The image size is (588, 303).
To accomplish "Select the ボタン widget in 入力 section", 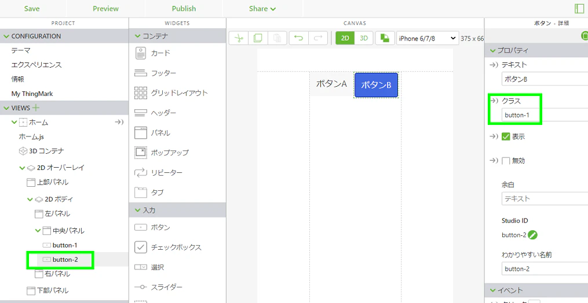I will [x=152, y=227].
